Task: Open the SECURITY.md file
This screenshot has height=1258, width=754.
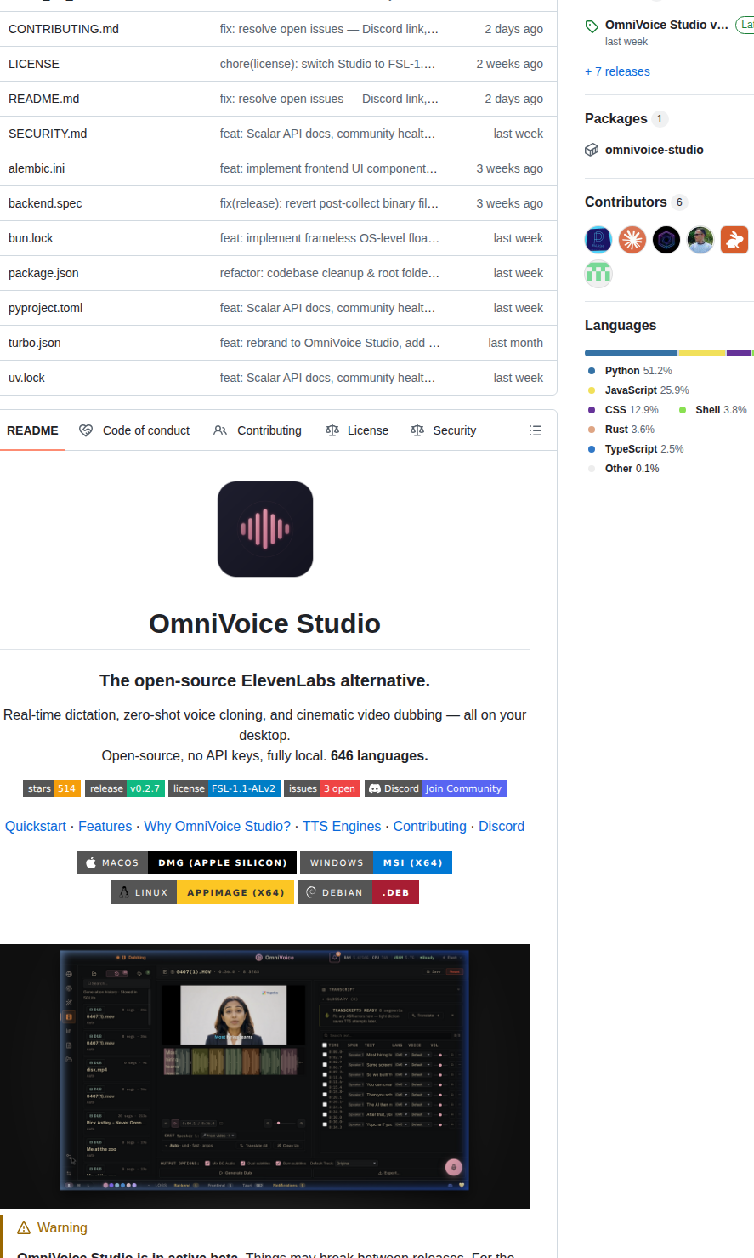Action: point(48,134)
